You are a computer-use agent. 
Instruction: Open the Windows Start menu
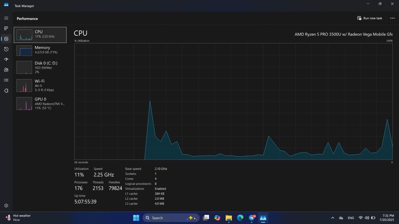tap(136, 218)
